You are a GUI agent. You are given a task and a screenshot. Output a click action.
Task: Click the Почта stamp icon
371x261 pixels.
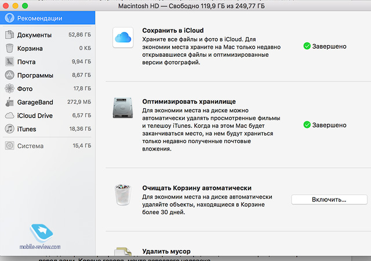[x=9, y=62]
